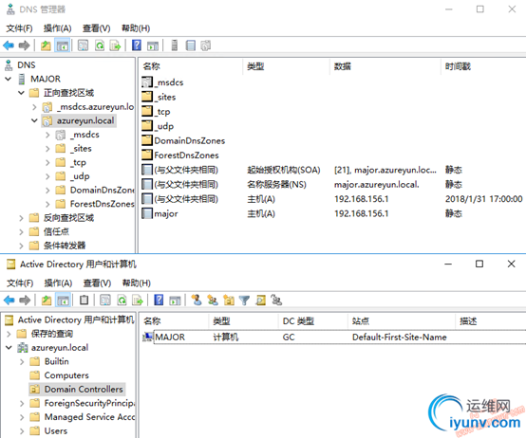Sort DNS records by 时间戳 column header
This screenshot has width=526, height=438.
pyautogui.click(x=483, y=66)
